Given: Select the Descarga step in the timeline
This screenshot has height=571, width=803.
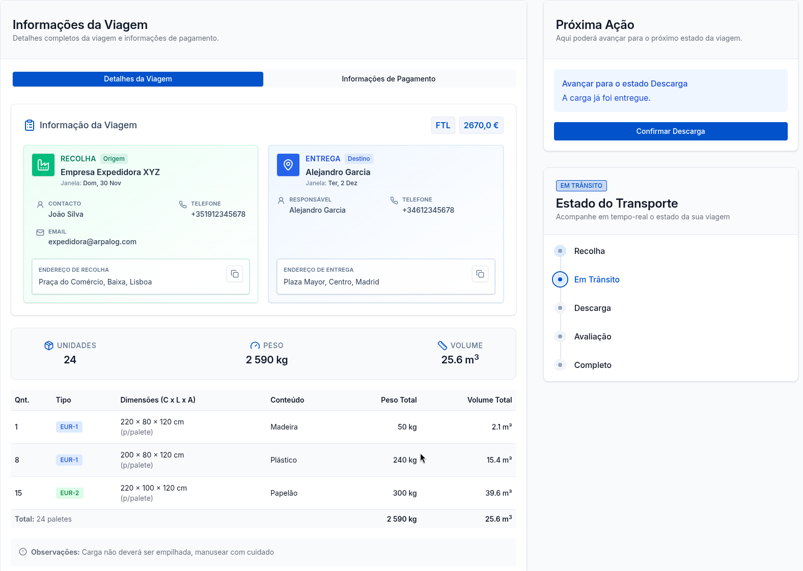Looking at the screenshot, I should coord(592,308).
